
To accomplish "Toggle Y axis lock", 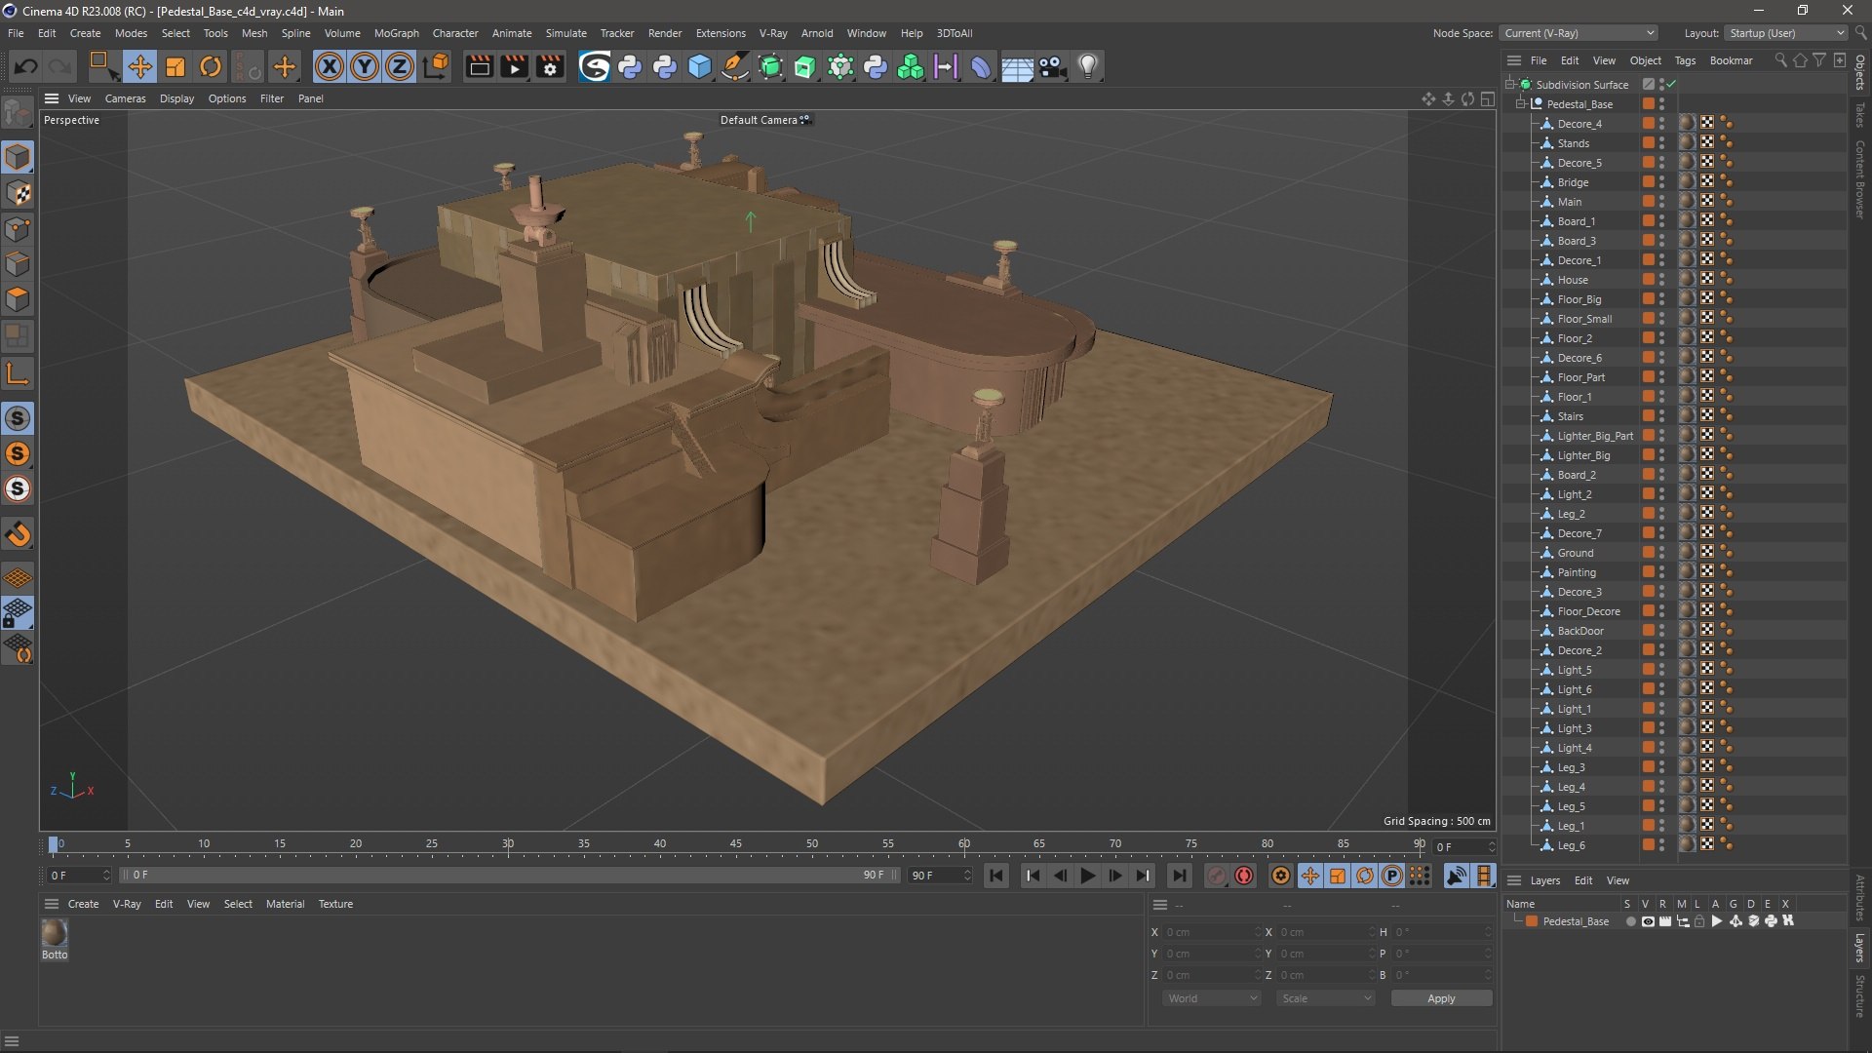I will click(x=365, y=66).
